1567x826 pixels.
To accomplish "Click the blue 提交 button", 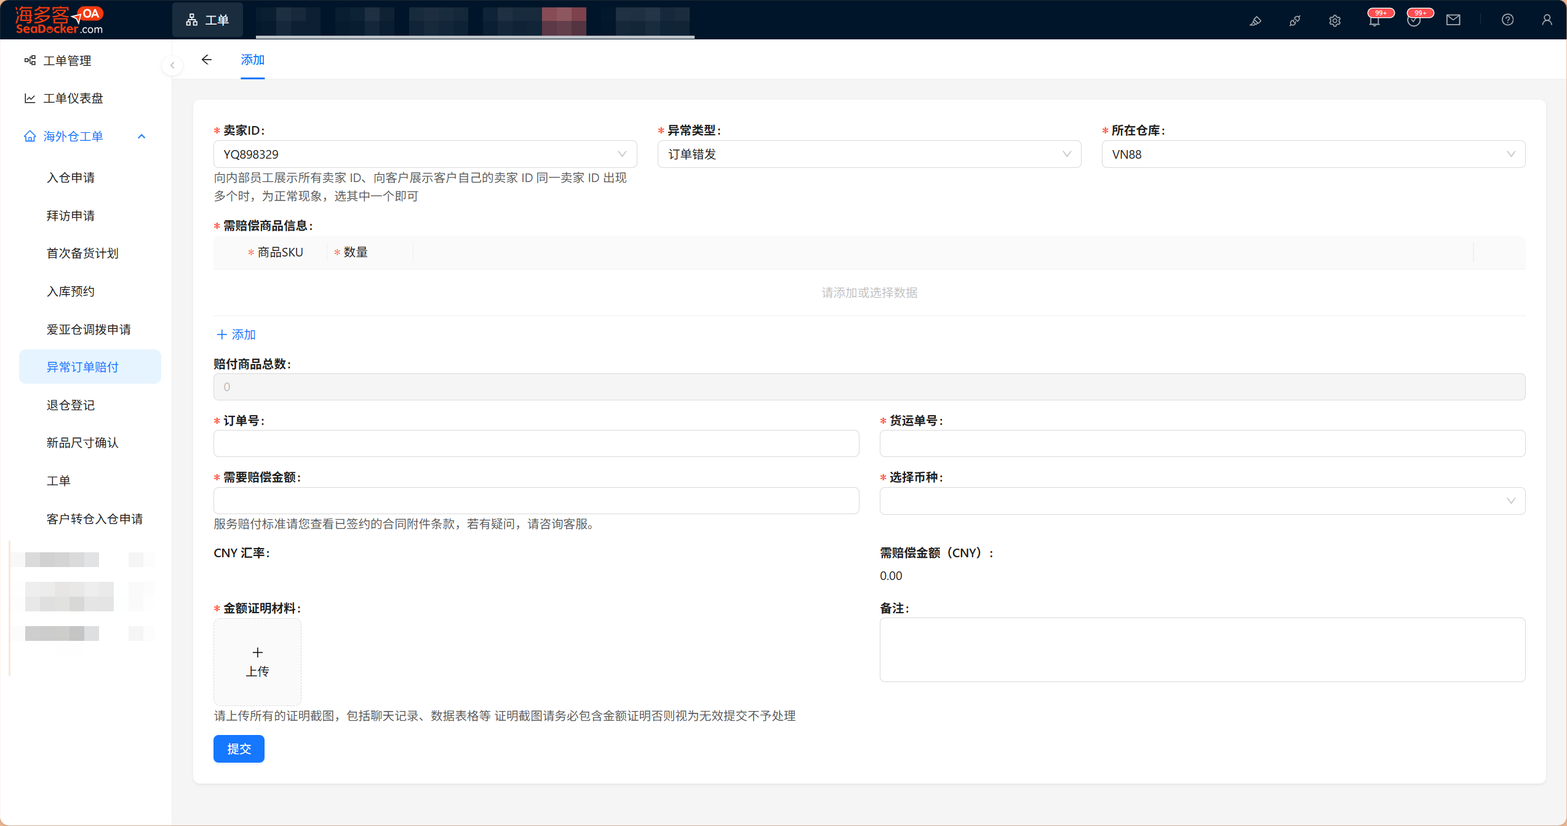I will [x=239, y=749].
